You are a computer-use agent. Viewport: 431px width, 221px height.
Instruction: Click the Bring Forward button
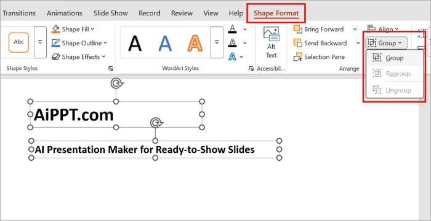point(319,29)
